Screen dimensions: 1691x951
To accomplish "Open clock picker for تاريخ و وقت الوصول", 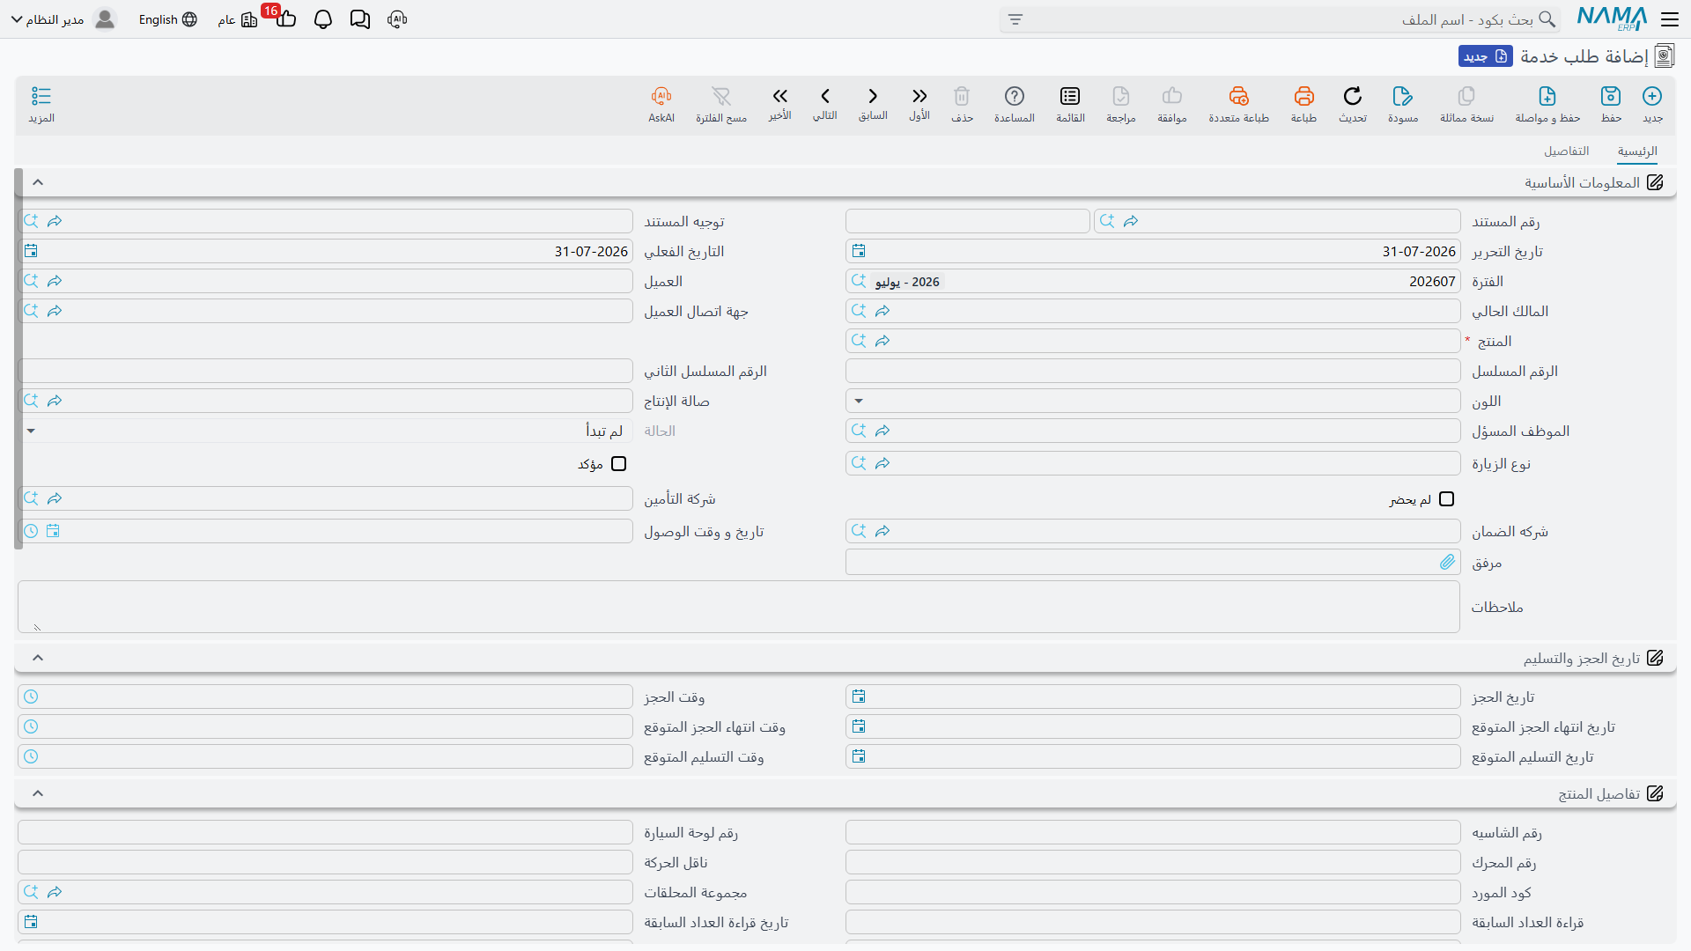I will point(31,531).
